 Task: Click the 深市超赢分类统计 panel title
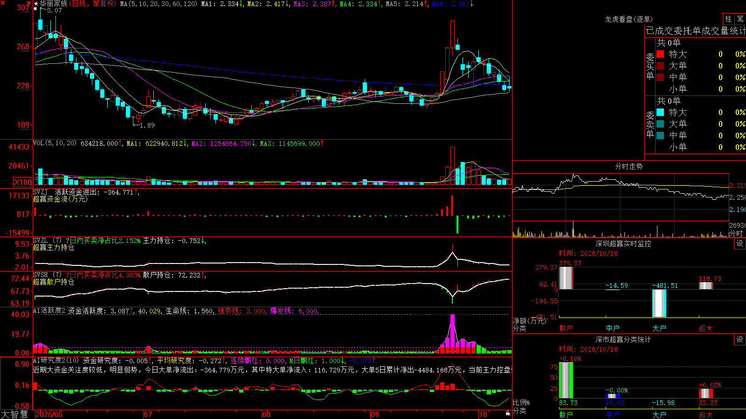tap(623, 339)
